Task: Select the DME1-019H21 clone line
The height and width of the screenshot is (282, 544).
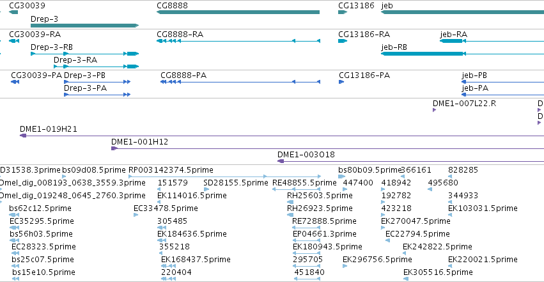Action: 282,136
